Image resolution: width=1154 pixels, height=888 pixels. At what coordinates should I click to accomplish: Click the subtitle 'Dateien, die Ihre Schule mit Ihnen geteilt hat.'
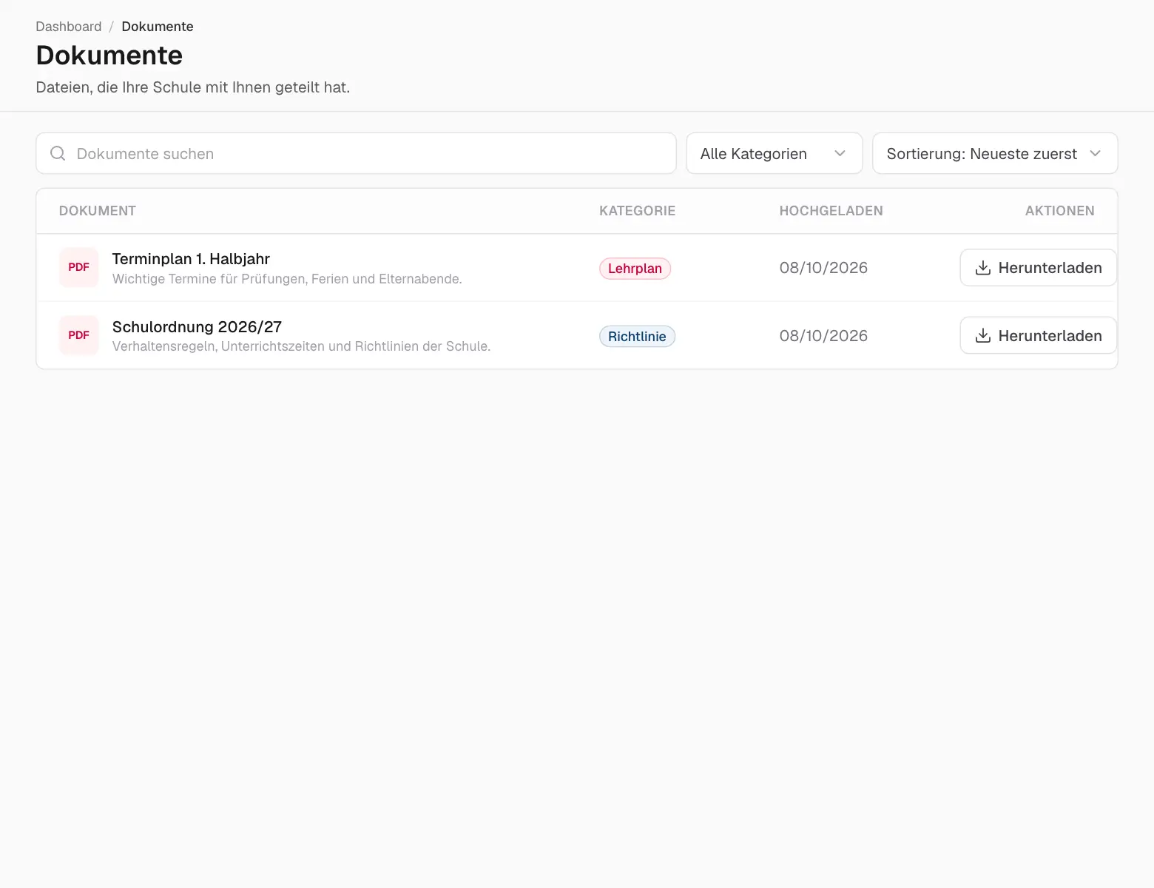193,87
